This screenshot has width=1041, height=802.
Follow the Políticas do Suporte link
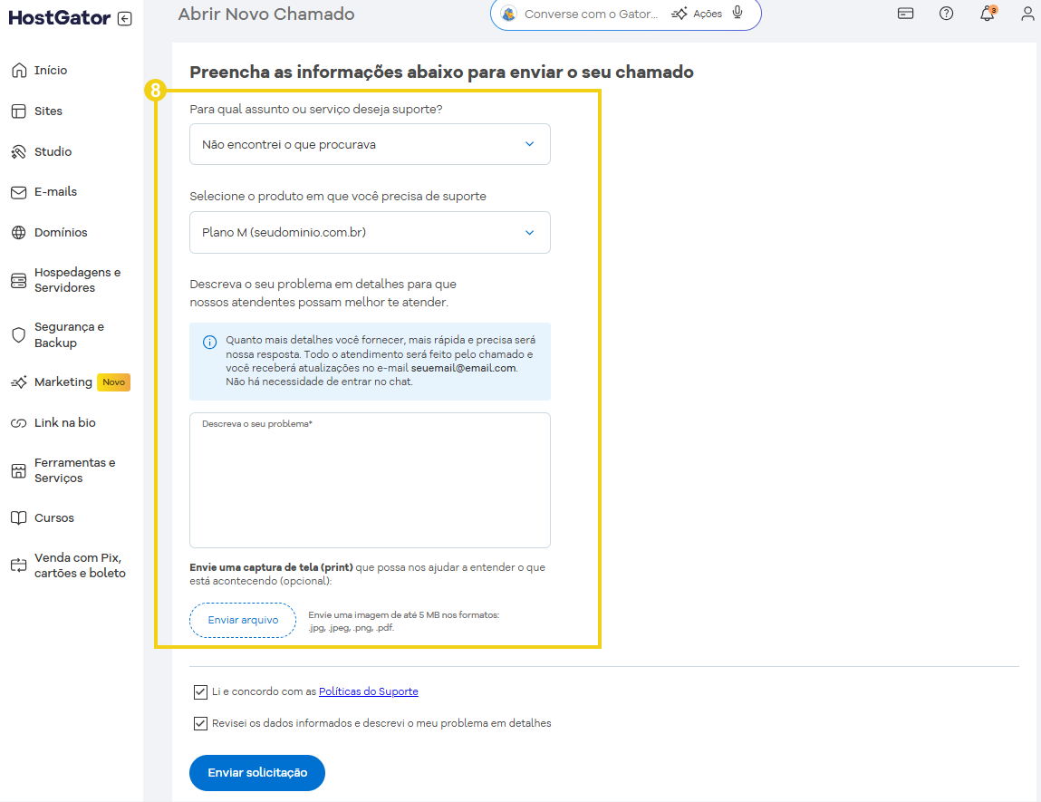(x=368, y=691)
